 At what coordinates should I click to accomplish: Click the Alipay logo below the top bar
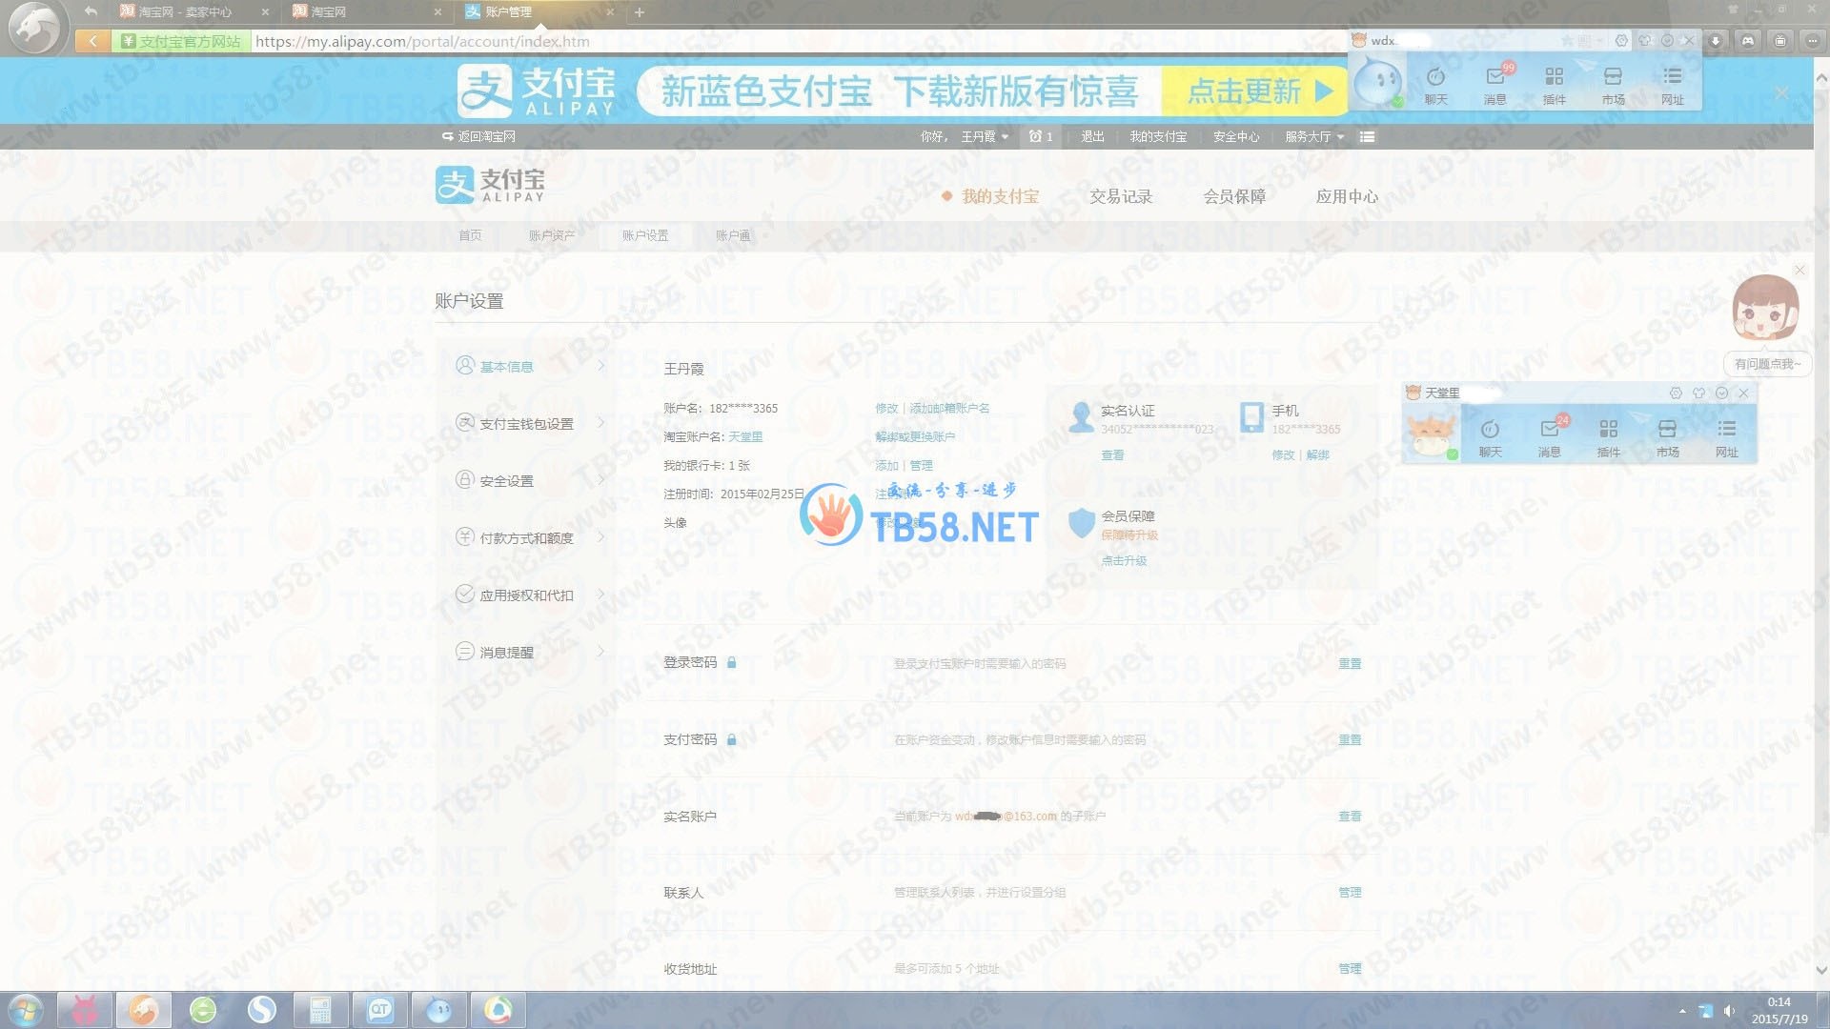pos(490,185)
